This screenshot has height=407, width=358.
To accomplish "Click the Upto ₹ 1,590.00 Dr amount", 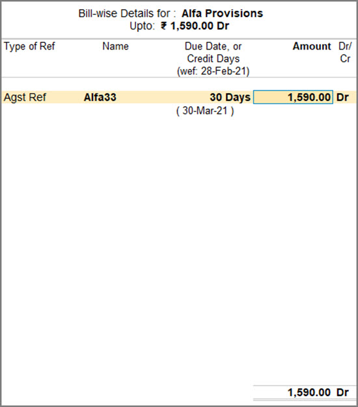I will (195, 26).
